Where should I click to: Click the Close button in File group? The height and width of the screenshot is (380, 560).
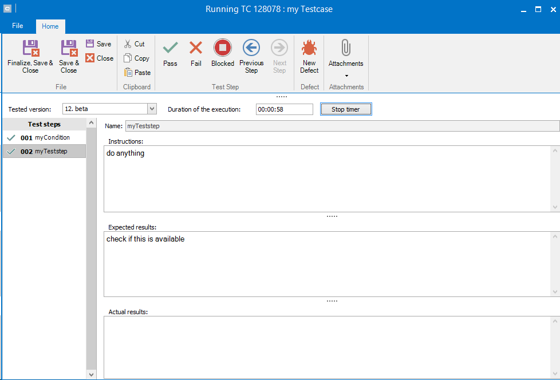point(99,58)
